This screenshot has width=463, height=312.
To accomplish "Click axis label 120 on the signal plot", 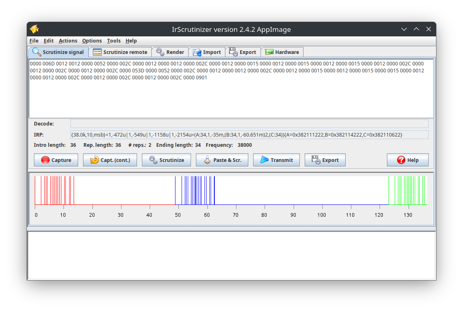I will (x=379, y=215).
